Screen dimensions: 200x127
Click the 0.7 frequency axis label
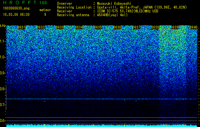[x=3, y=105]
